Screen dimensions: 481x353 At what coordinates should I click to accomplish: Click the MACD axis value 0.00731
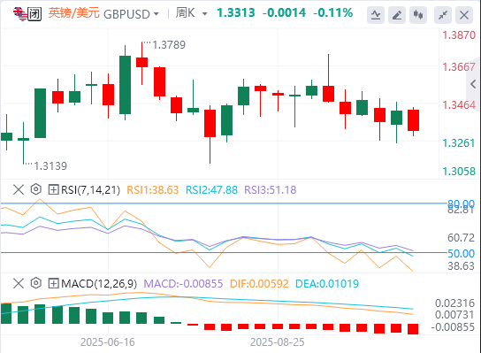[455, 315]
